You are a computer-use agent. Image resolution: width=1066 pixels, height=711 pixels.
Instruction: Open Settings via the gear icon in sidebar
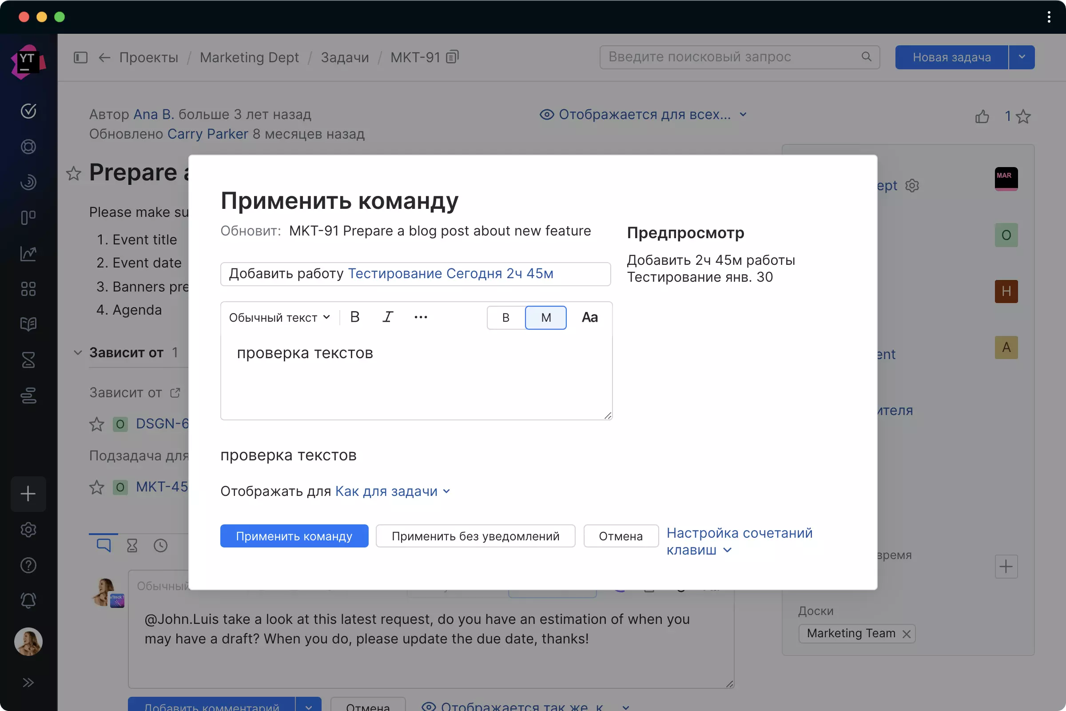coord(28,530)
